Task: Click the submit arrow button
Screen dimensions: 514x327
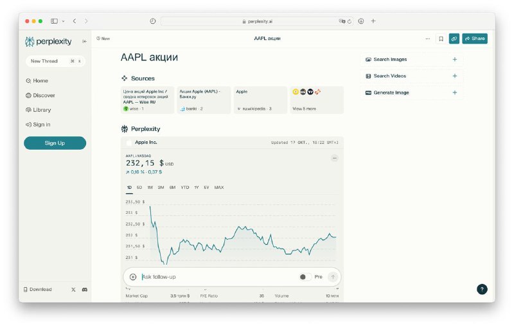Action: pos(333,277)
